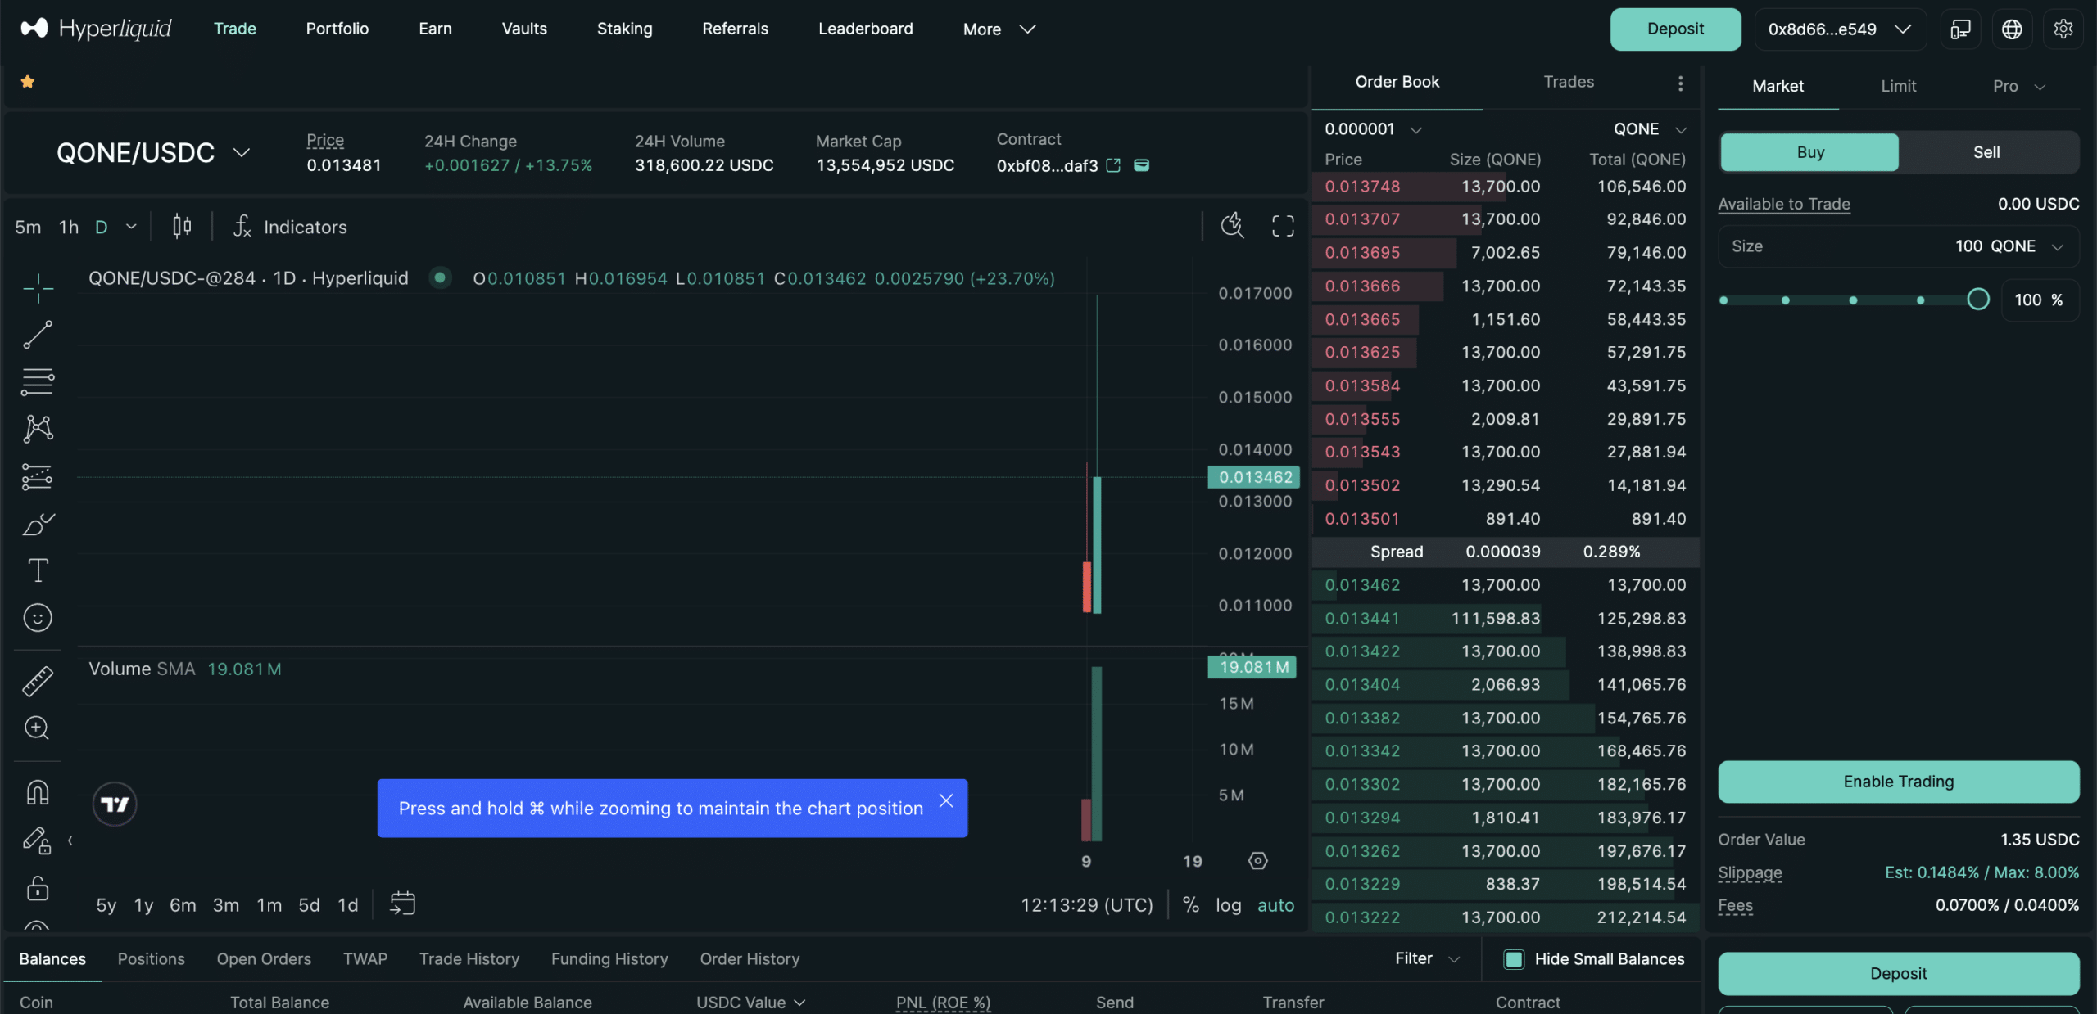Click the Enable Trading button
Image resolution: width=2097 pixels, height=1014 pixels.
tap(1898, 782)
